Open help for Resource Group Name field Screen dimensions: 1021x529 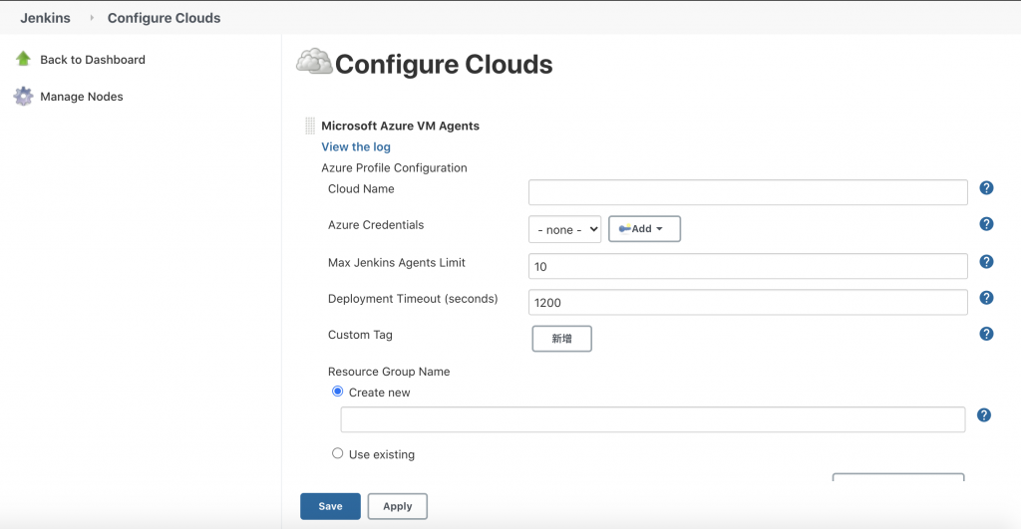(x=984, y=415)
